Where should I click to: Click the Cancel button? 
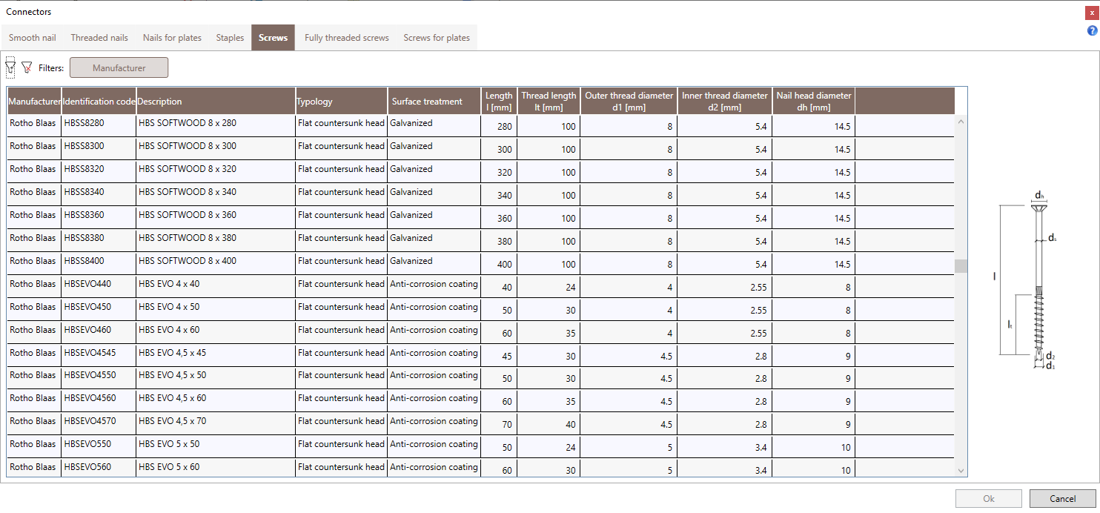(1062, 498)
